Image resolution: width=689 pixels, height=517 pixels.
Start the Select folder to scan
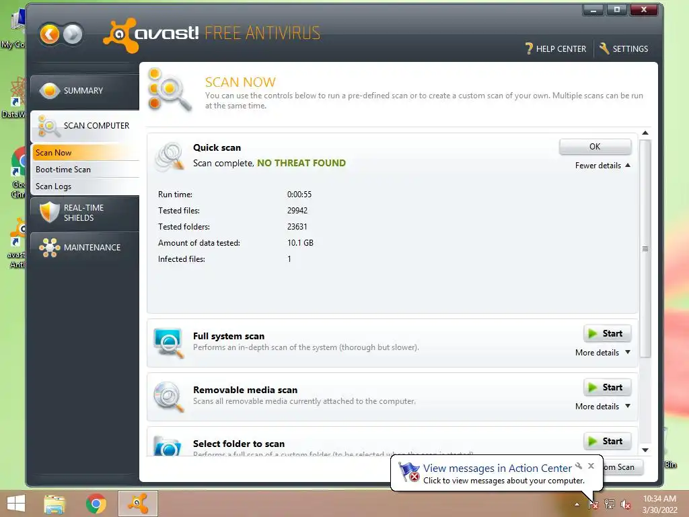click(608, 441)
